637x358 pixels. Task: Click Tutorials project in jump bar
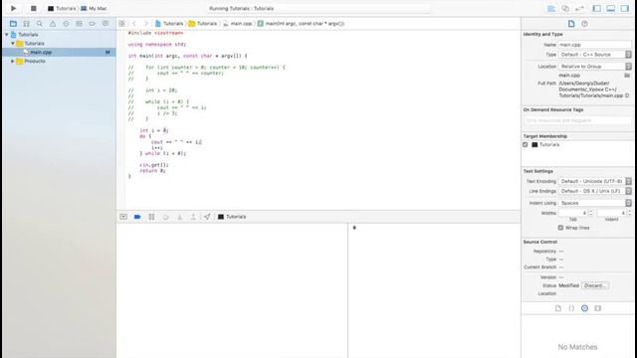[x=169, y=24]
